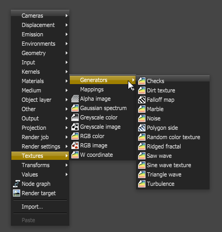Click the Greyscale image icon
Image resolution: width=222 pixels, height=232 pixels.
point(75,127)
